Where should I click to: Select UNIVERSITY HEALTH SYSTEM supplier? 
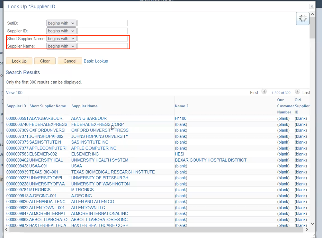(100, 160)
